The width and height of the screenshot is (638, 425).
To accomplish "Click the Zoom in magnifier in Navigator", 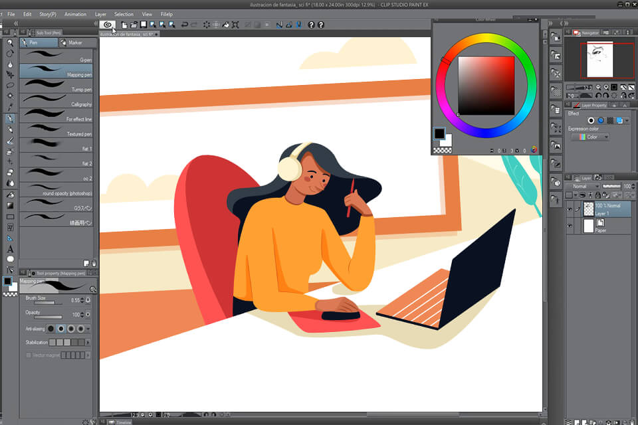I will pos(606,88).
